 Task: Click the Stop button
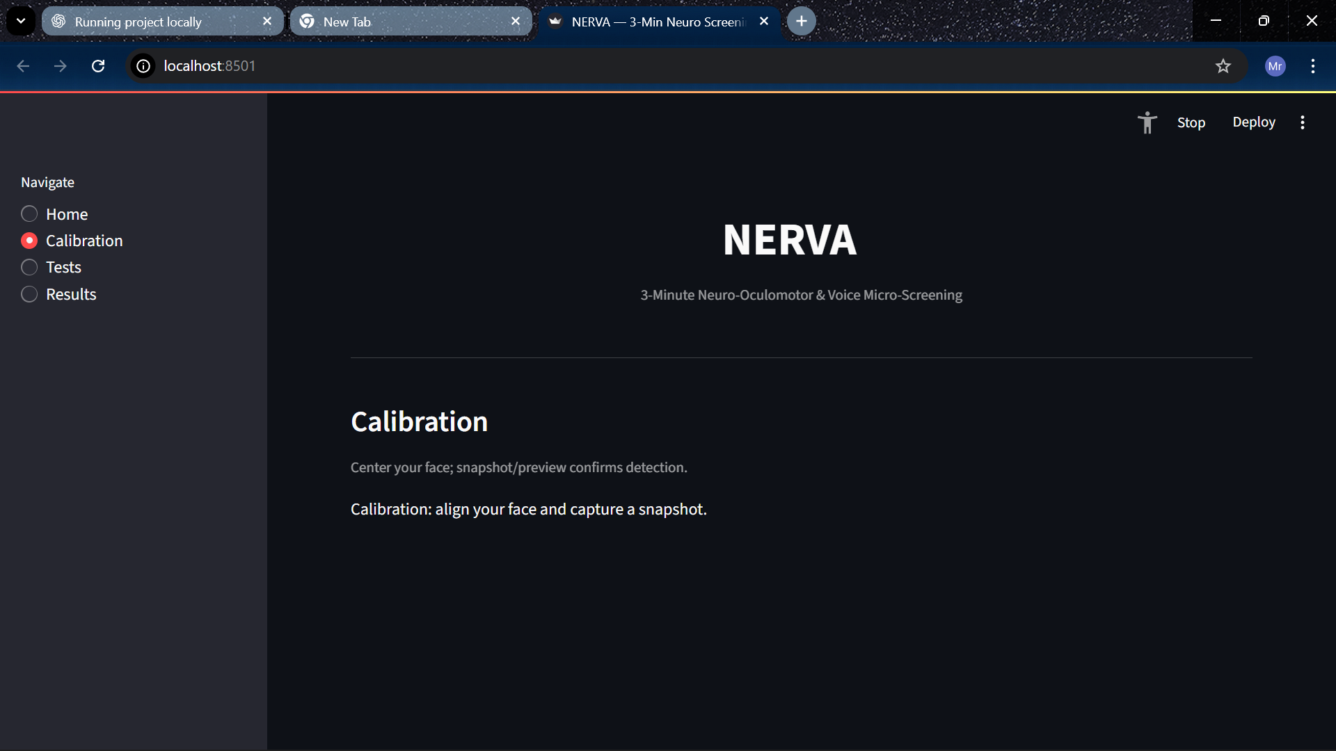[1191, 122]
